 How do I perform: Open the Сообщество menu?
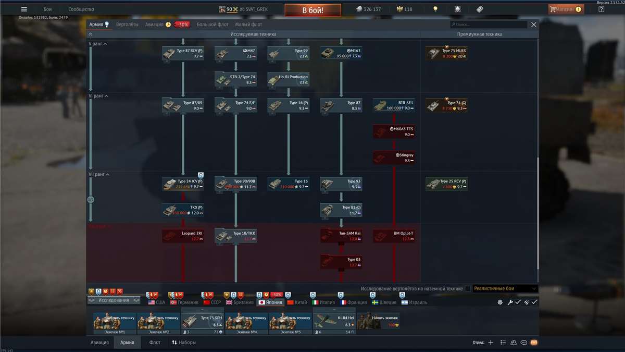[81, 9]
